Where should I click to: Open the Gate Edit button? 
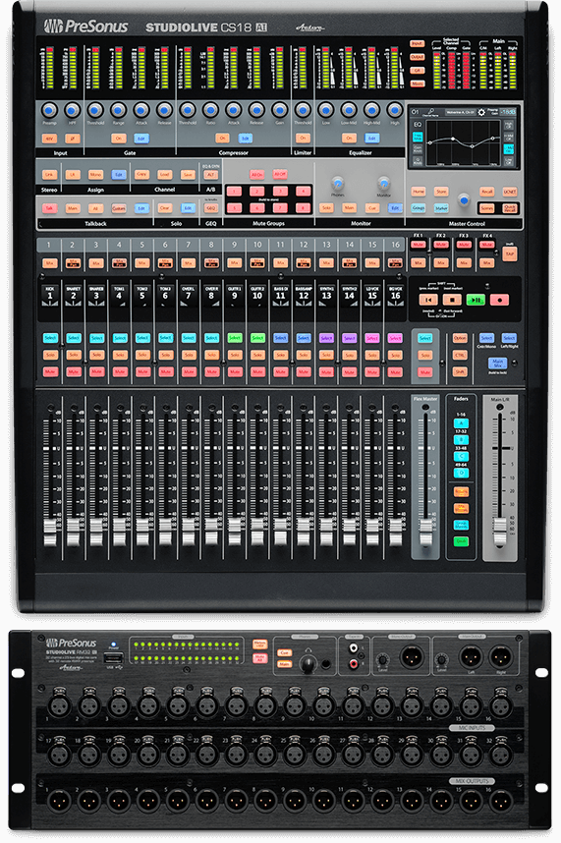click(x=141, y=139)
